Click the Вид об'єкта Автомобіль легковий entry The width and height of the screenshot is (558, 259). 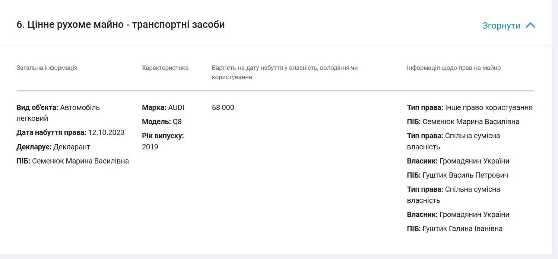[x=58, y=113]
